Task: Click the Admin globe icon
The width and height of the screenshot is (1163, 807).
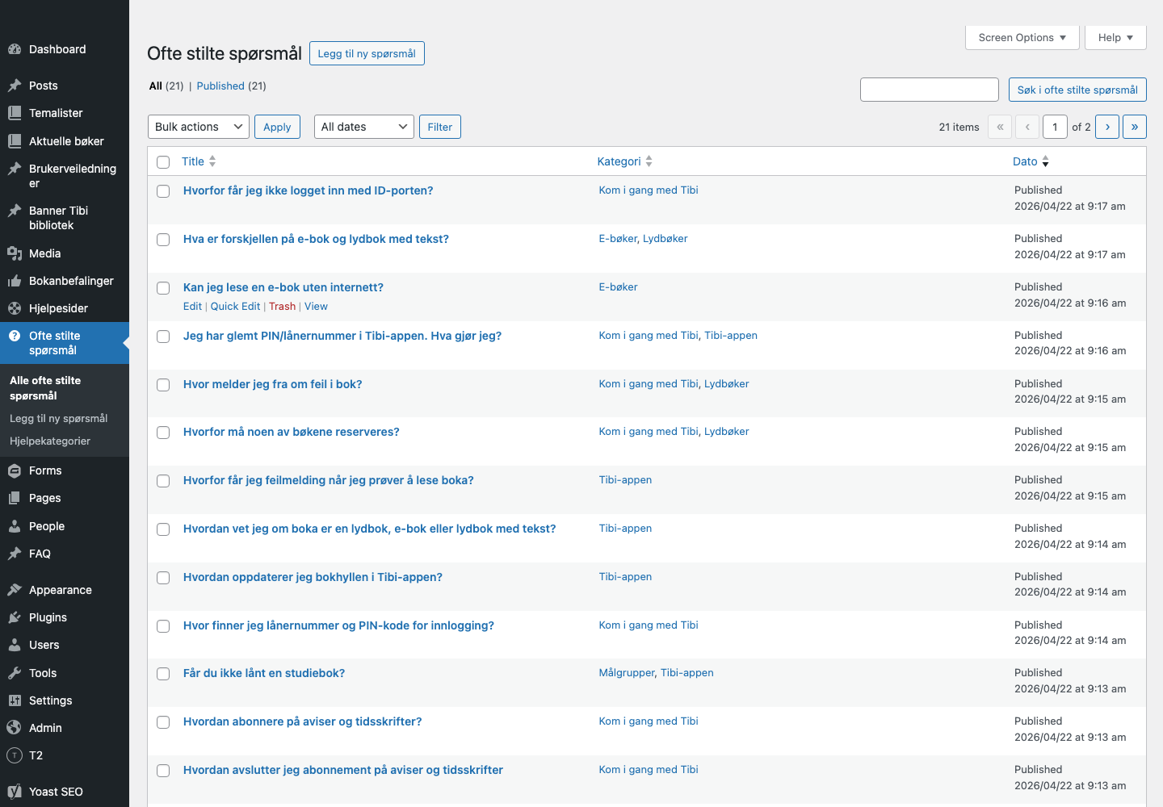Action: pyautogui.click(x=15, y=728)
